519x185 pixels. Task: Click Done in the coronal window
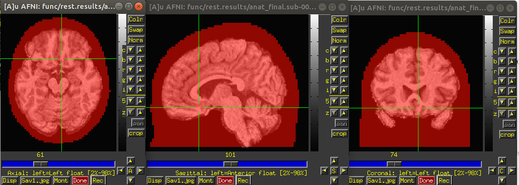coord(426,181)
